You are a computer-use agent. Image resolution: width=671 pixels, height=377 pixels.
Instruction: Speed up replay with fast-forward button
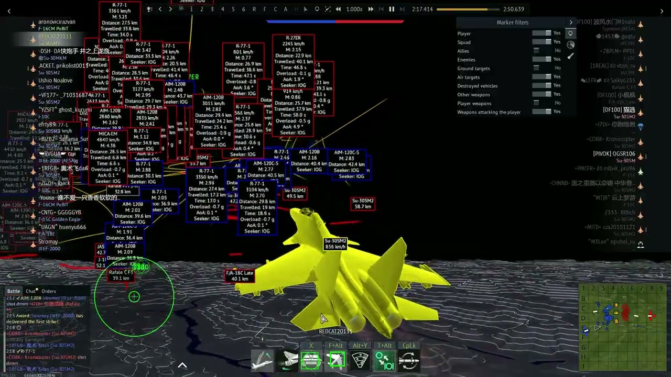coord(371,9)
